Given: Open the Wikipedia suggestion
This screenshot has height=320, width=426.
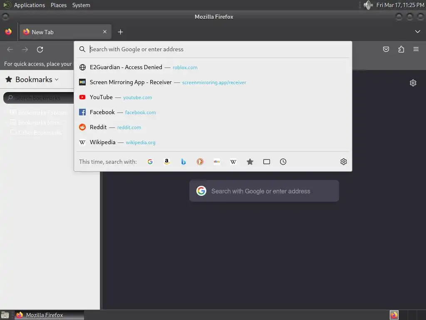Looking at the screenshot, I should [213, 142].
